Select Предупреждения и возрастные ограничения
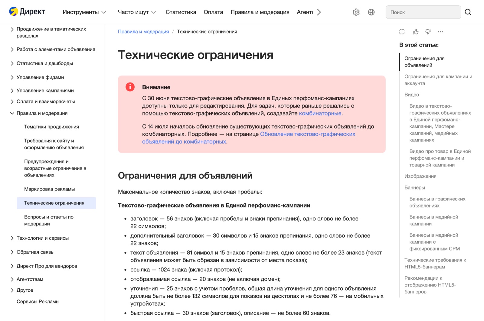Image resolution: width=484 pixels, height=321 pixels. (55, 168)
